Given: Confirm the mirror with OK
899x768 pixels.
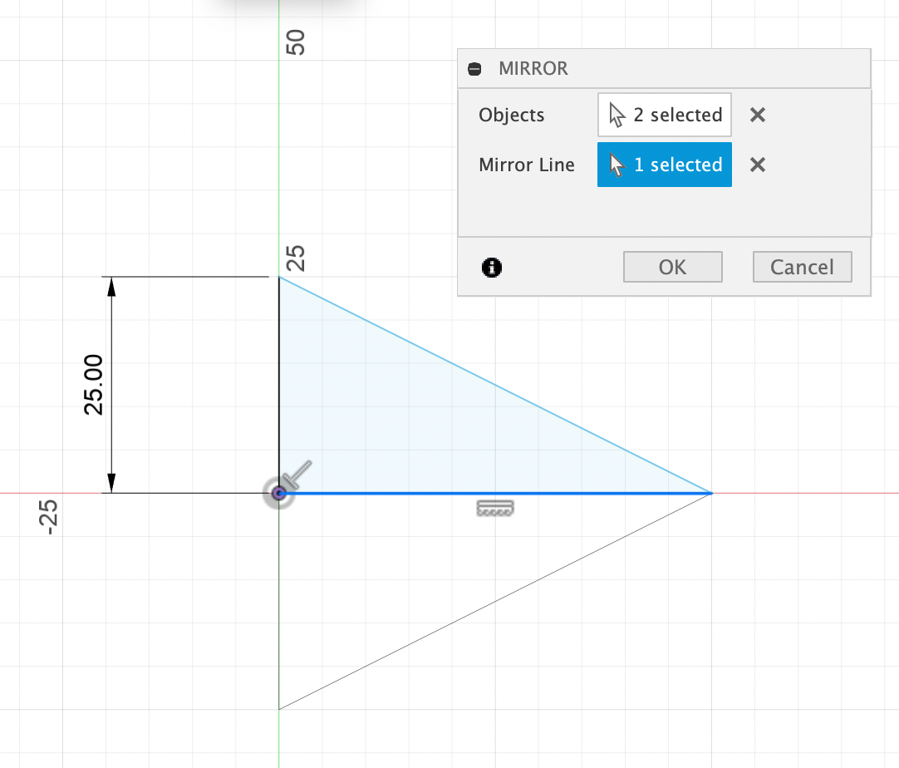Looking at the screenshot, I should pyautogui.click(x=672, y=267).
